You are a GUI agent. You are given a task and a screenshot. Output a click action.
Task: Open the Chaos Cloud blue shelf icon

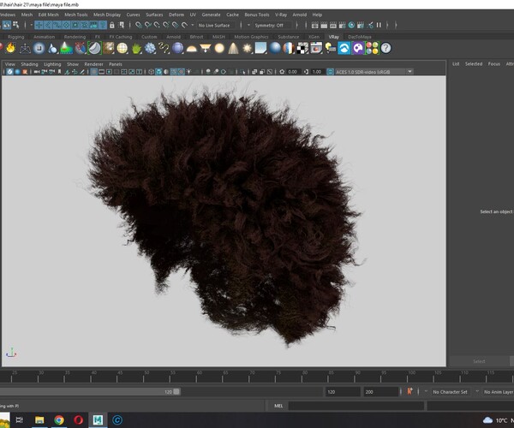click(344, 48)
